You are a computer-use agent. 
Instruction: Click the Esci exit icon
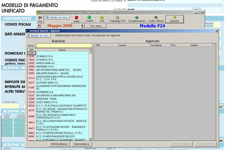pyautogui.click(x=40, y=19)
